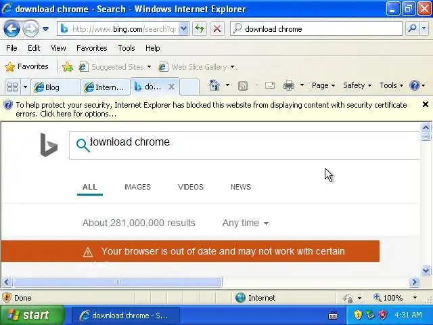This screenshot has width=433, height=325.
Task: Switch to the Blog tab
Action: (x=55, y=87)
